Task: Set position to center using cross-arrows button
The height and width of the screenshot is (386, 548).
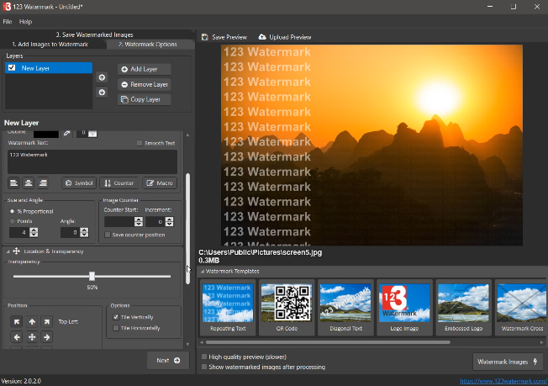Action: click(32, 337)
